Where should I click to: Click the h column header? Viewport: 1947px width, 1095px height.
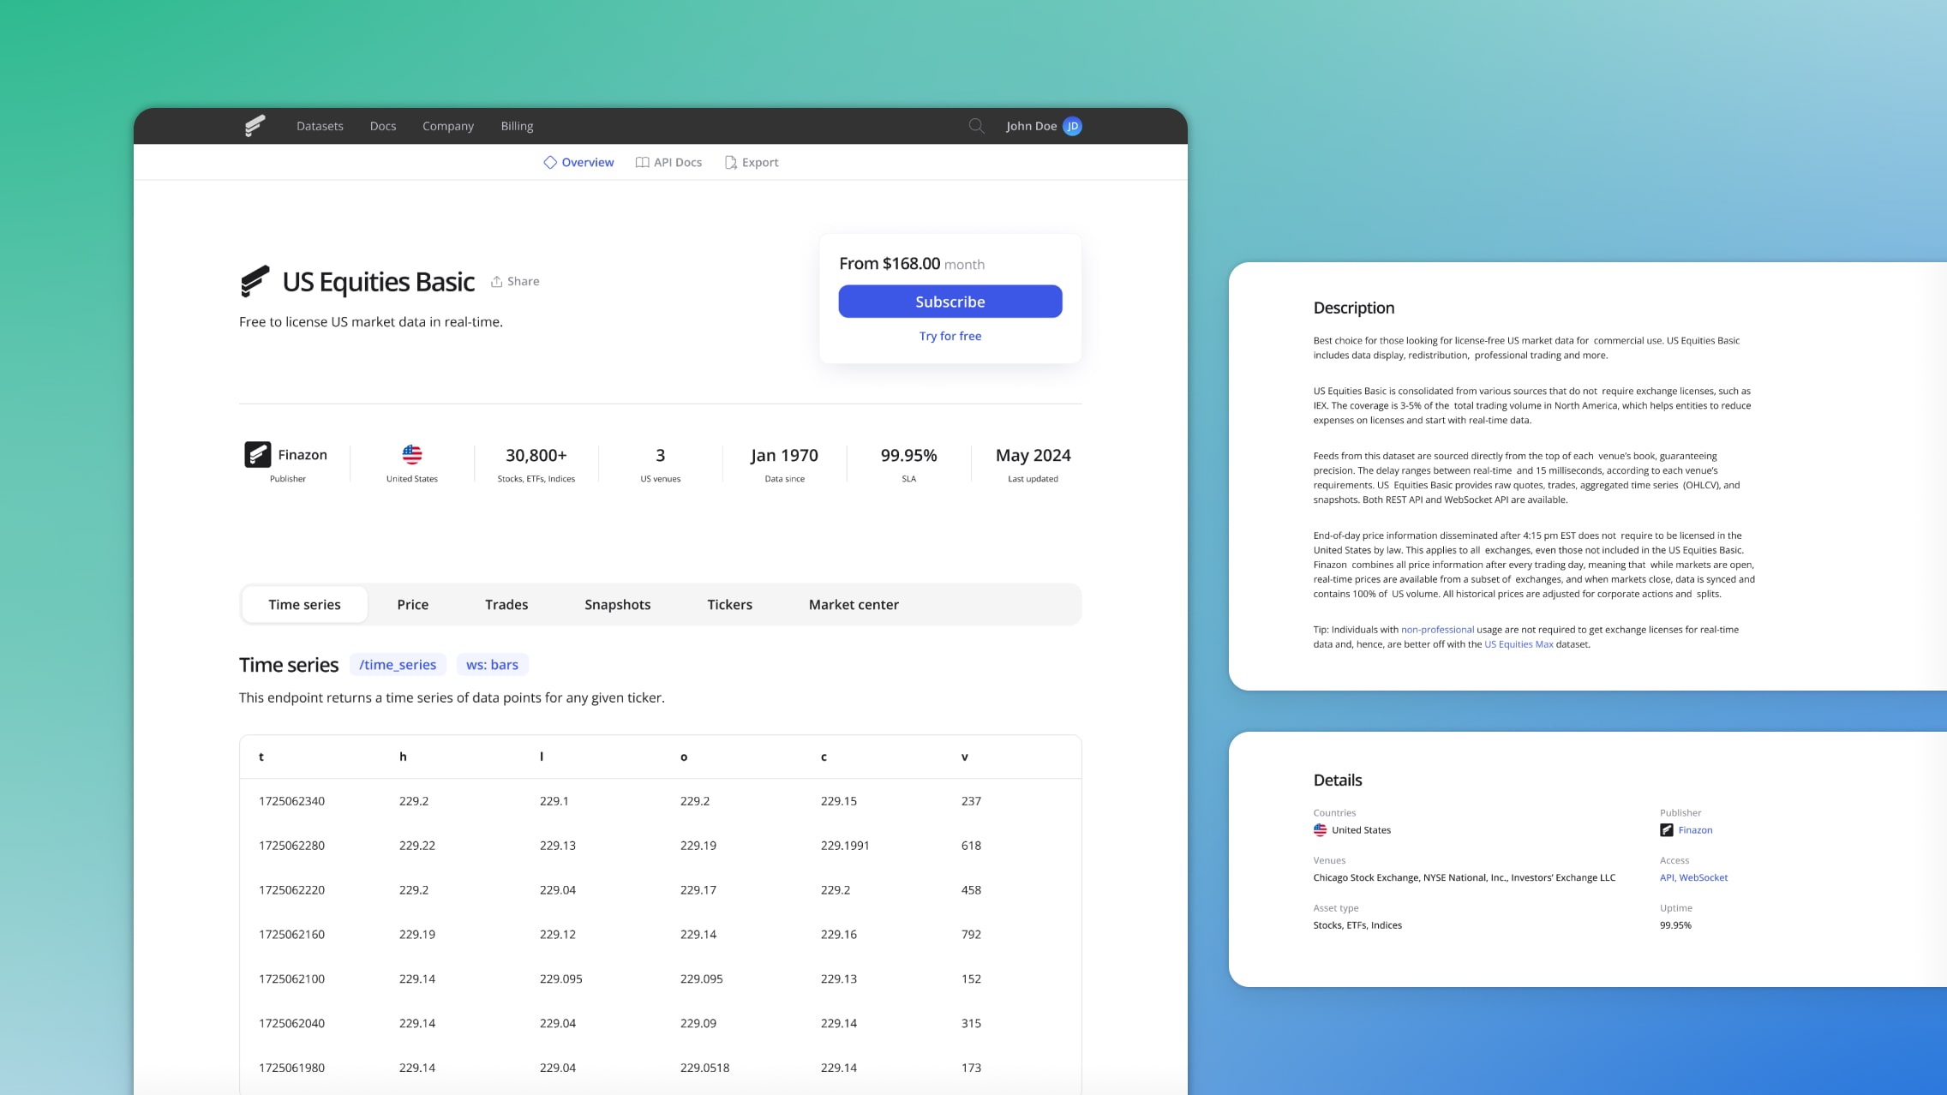click(403, 757)
